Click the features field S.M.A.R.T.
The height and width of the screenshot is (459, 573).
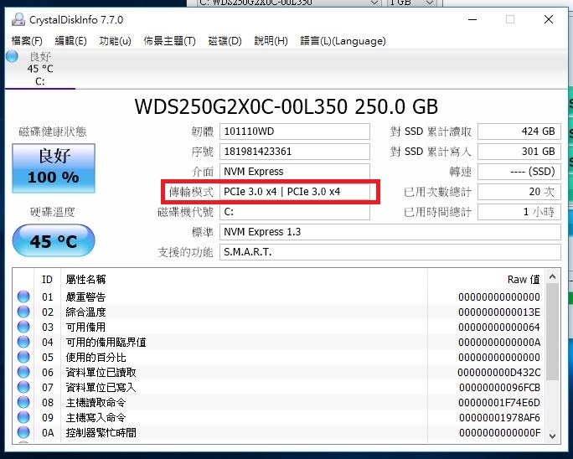pos(390,252)
